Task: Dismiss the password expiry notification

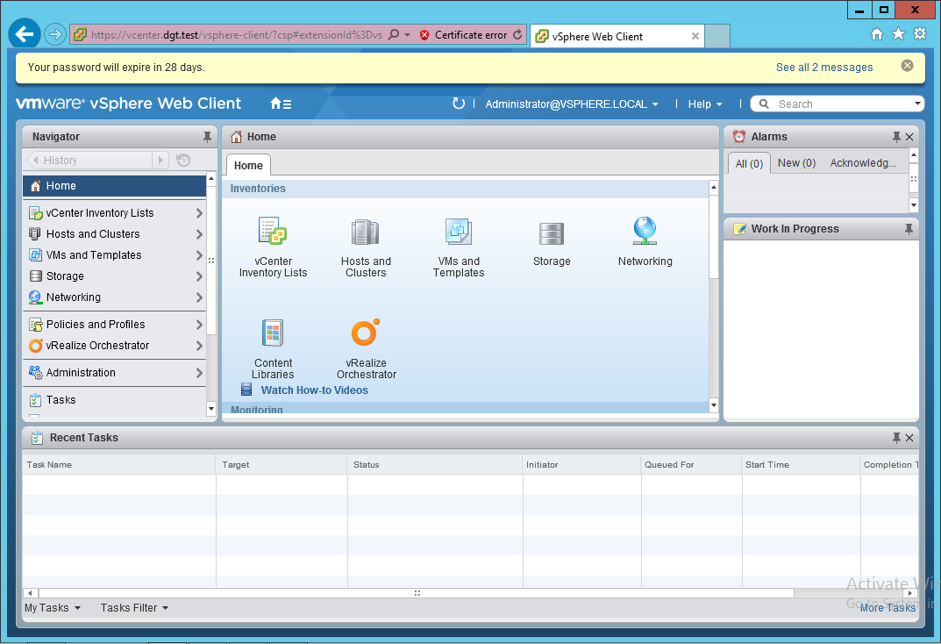Action: [907, 66]
